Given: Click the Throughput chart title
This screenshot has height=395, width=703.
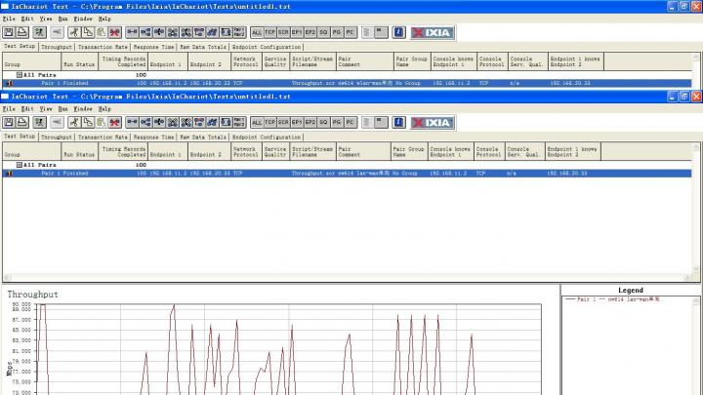Looking at the screenshot, I should pyautogui.click(x=32, y=295).
